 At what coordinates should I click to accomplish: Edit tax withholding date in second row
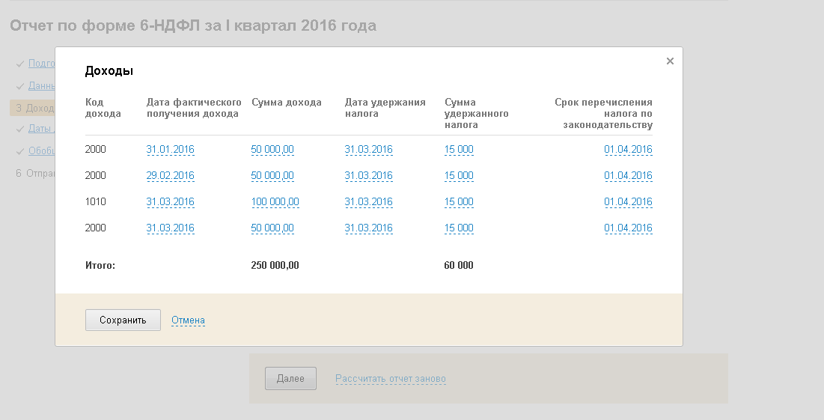pyautogui.click(x=368, y=176)
